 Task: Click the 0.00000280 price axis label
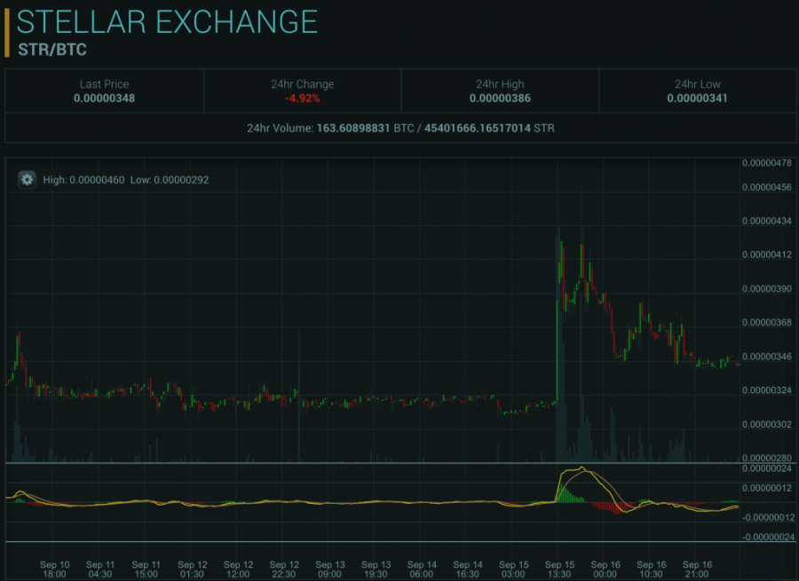point(767,458)
